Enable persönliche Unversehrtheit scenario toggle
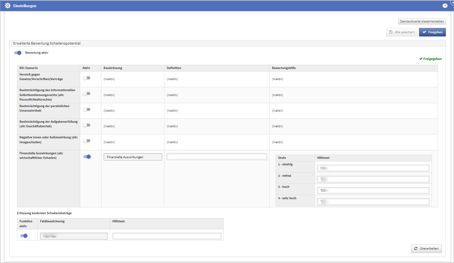Screen dimensions: 454x263 (x=86, y=110)
